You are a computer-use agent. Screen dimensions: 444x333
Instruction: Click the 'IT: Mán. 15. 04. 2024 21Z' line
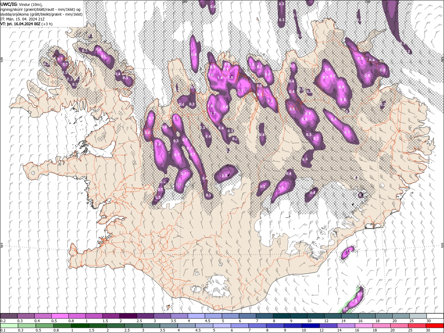click(23, 19)
